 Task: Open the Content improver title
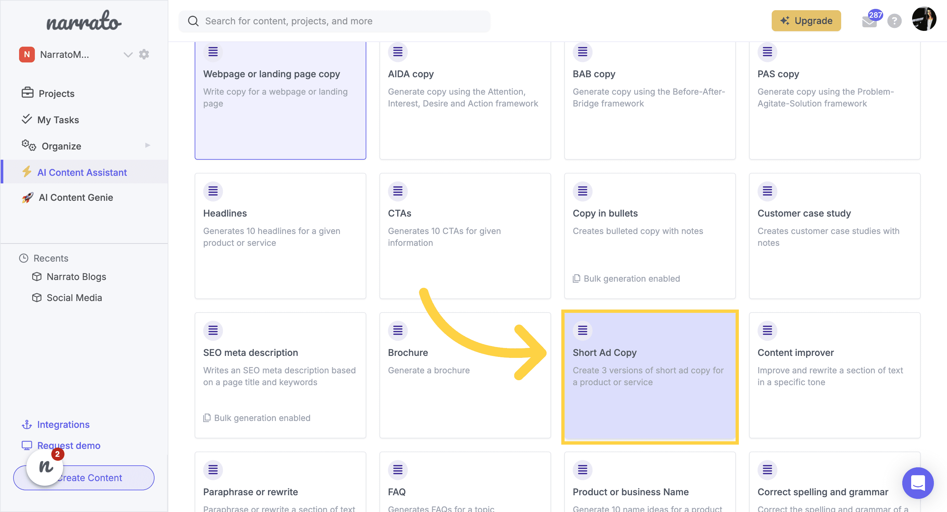click(x=795, y=353)
